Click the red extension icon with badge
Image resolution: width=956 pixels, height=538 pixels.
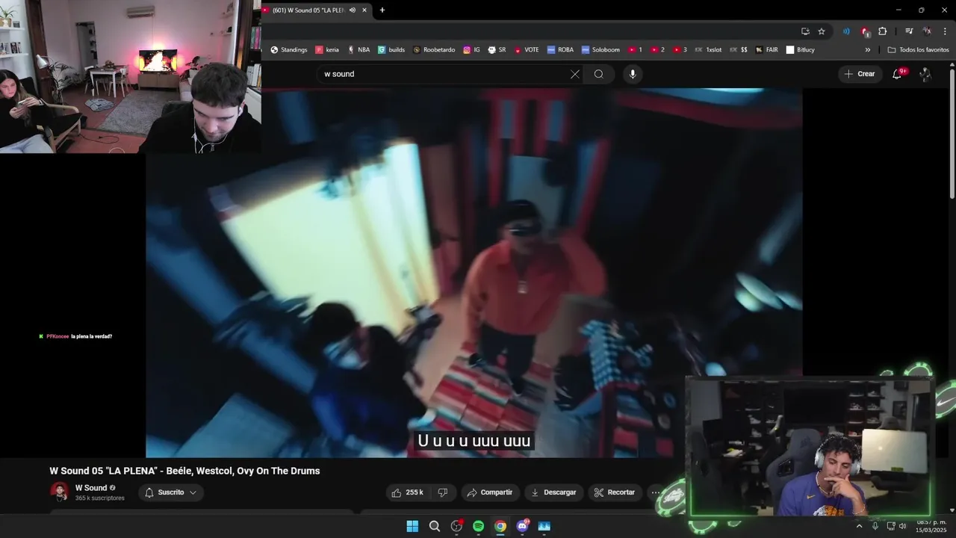point(864,32)
